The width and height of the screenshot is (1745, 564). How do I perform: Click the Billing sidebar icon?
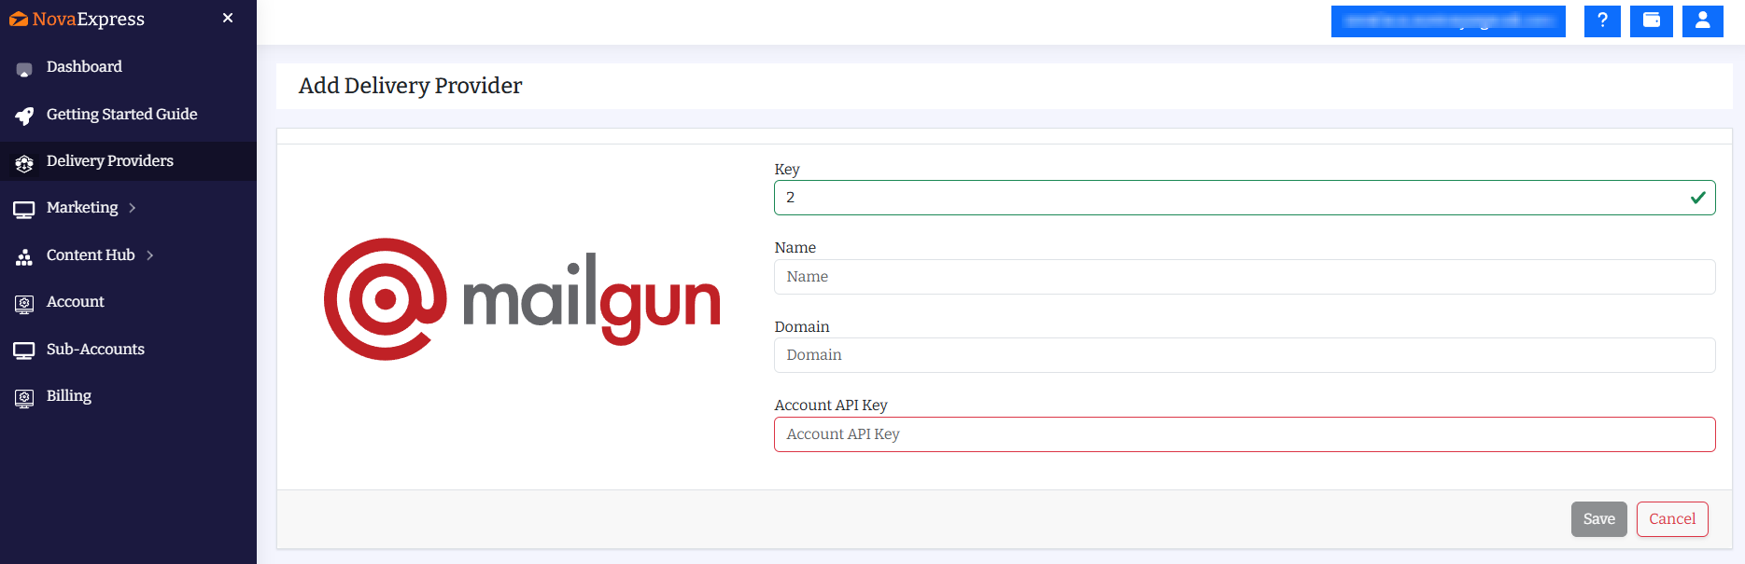click(x=24, y=398)
